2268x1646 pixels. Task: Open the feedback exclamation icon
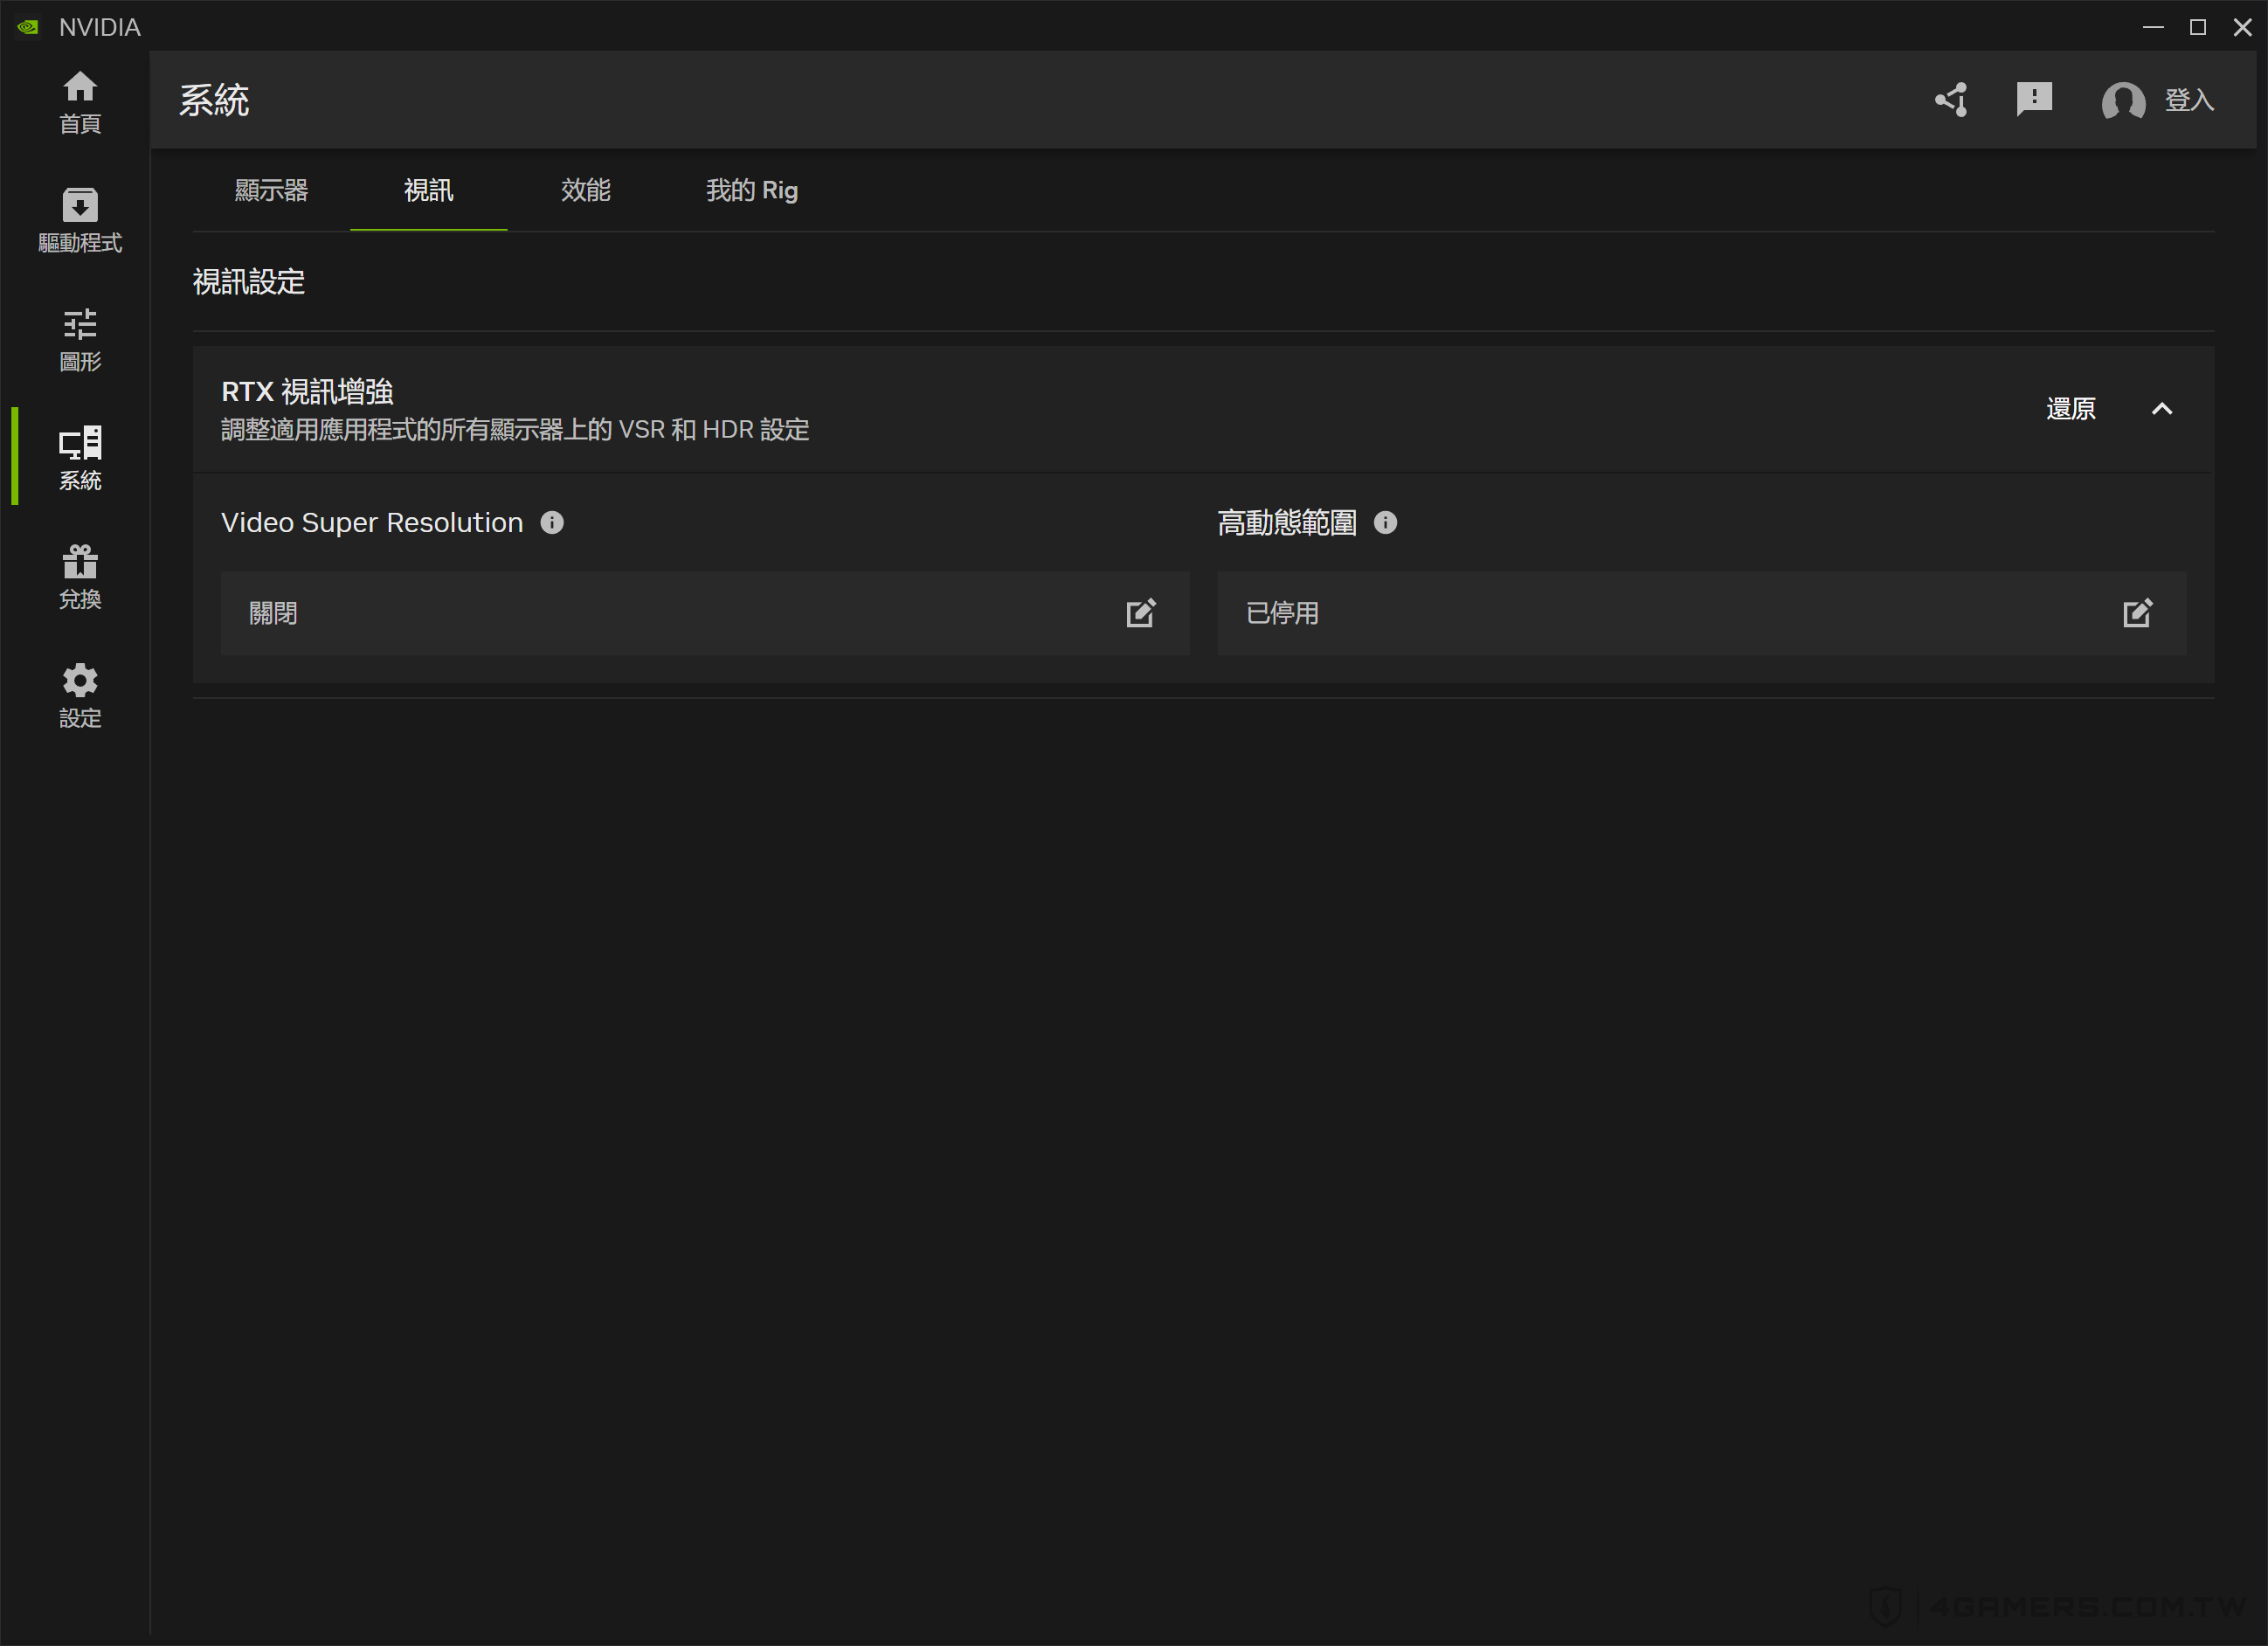click(2034, 100)
